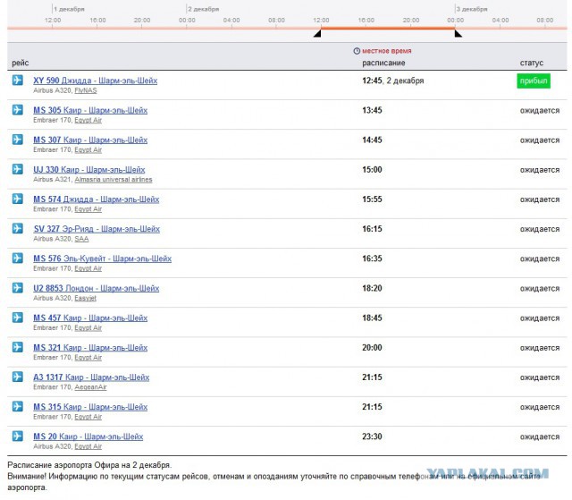Open flight MS 457 Каир link
The image size is (572, 500).
click(x=90, y=318)
